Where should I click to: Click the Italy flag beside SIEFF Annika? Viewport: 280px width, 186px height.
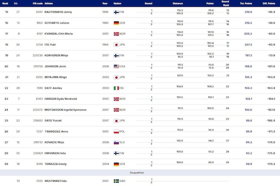(x=116, y=88)
